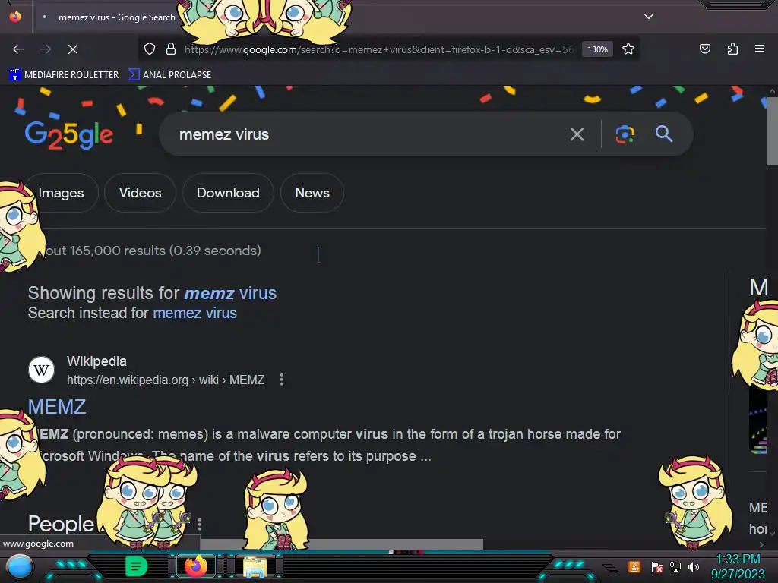Image resolution: width=778 pixels, height=583 pixels.
Task: Open Action Center flag tray icon
Action: pyautogui.click(x=656, y=566)
